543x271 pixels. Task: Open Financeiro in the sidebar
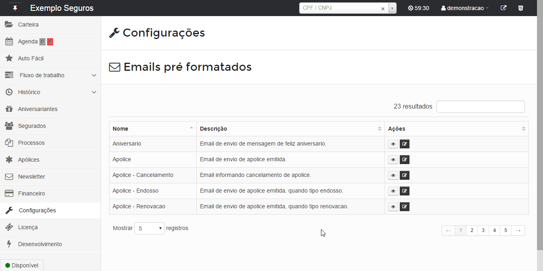50,193
